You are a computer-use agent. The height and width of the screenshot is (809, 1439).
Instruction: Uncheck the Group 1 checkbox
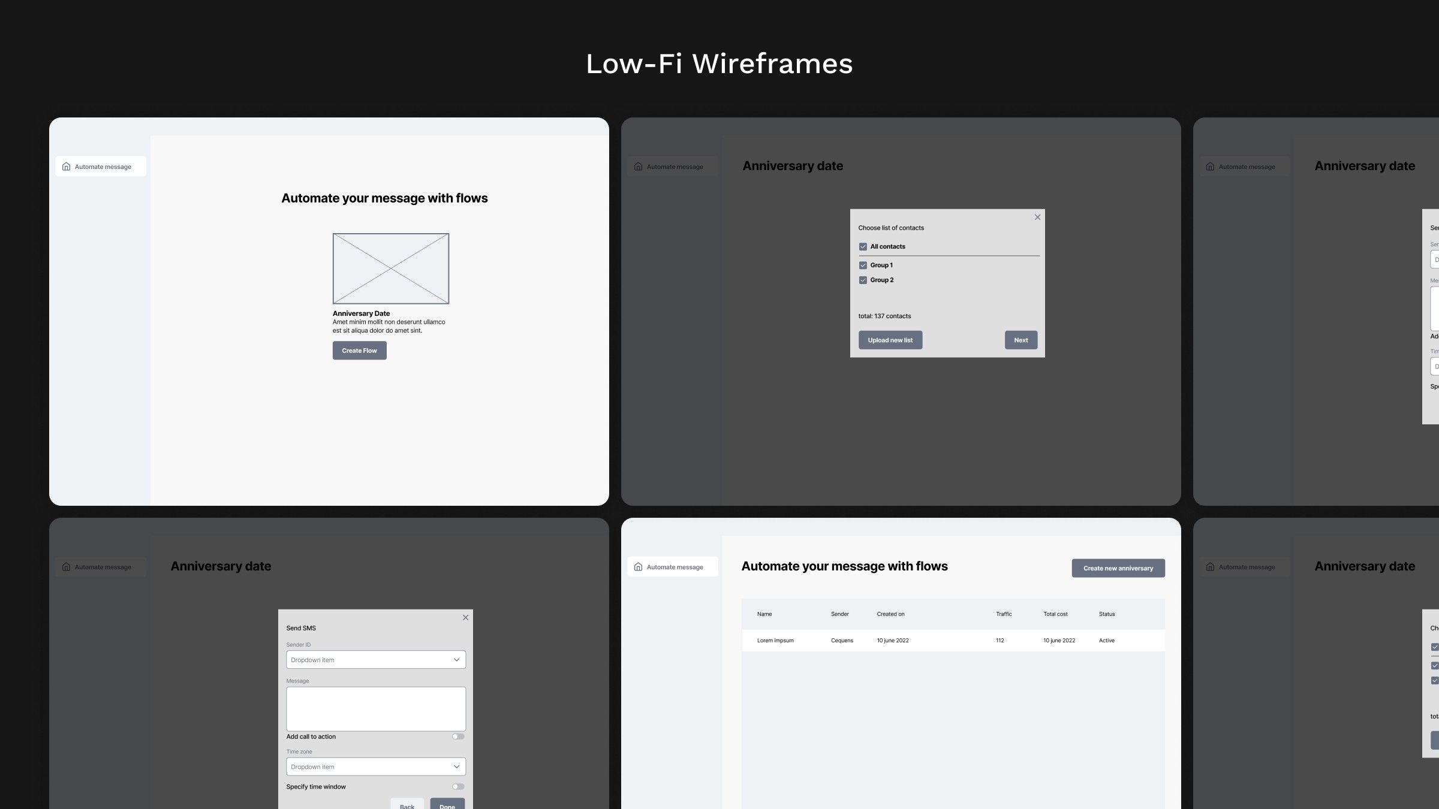coord(863,265)
